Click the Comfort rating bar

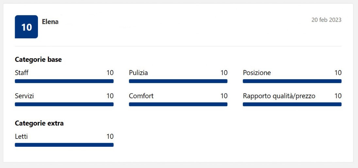click(178, 104)
